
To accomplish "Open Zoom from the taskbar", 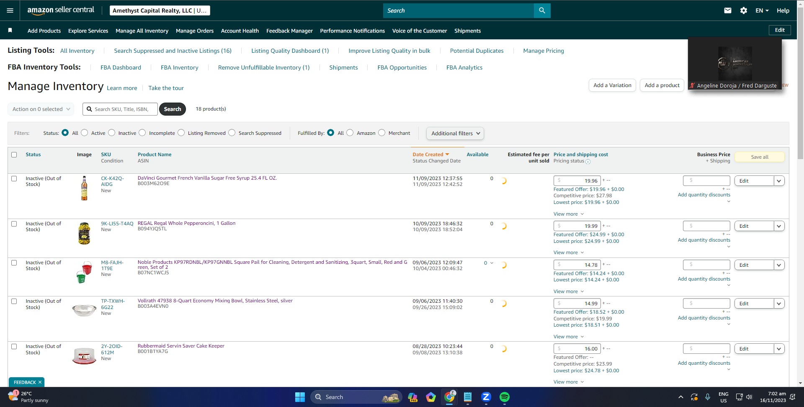I will point(486,397).
